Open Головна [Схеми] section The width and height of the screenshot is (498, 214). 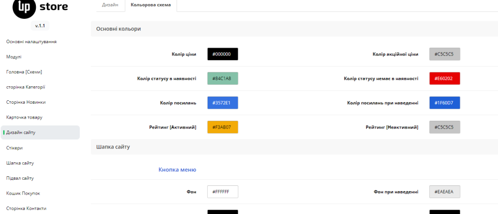(x=24, y=72)
